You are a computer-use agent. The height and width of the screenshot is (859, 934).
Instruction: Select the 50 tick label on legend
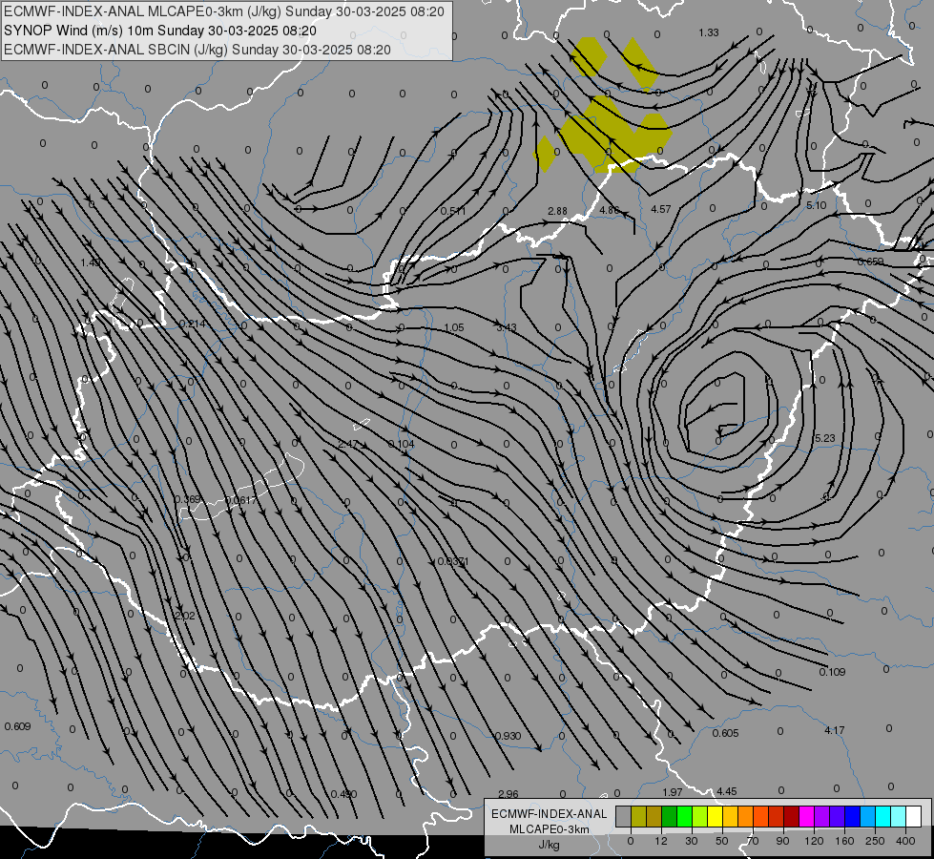[721, 841]
